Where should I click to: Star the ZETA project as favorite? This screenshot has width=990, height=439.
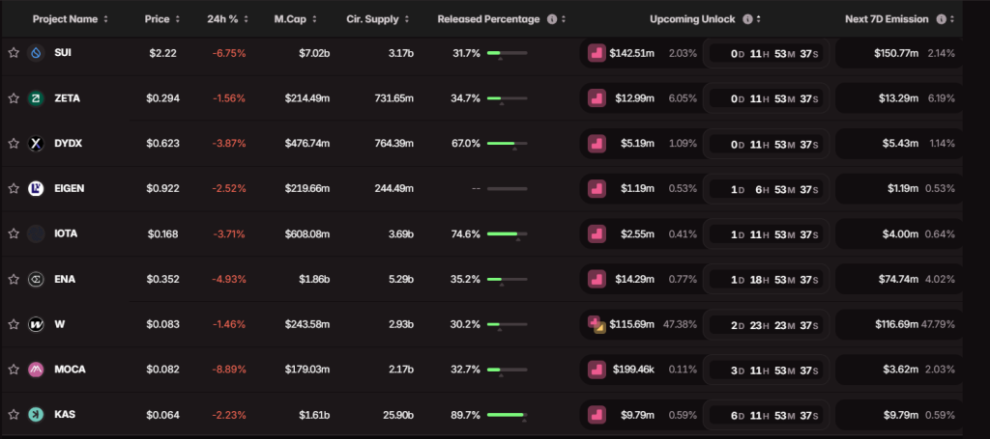coord(14,98)
